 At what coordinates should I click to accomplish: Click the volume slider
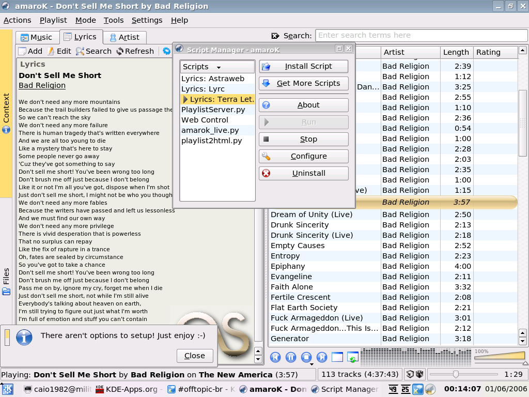[x=500, y=356]
